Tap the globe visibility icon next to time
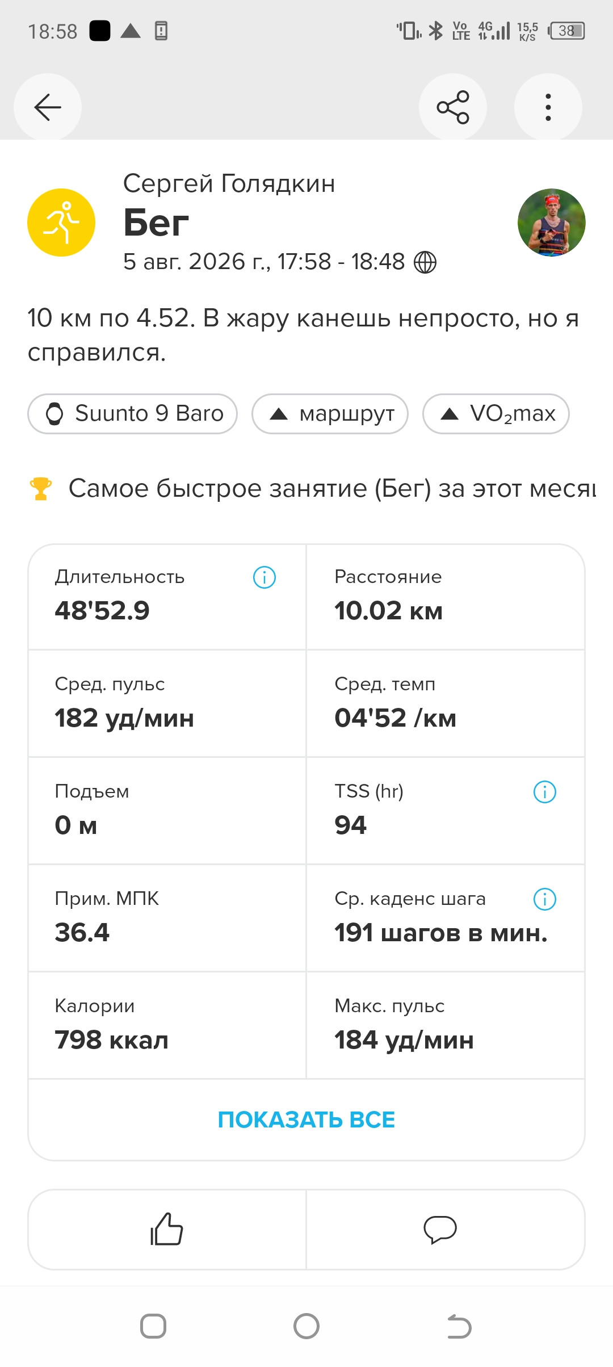This screenshot has width=613, height=1367. click(x=425, y=262)
